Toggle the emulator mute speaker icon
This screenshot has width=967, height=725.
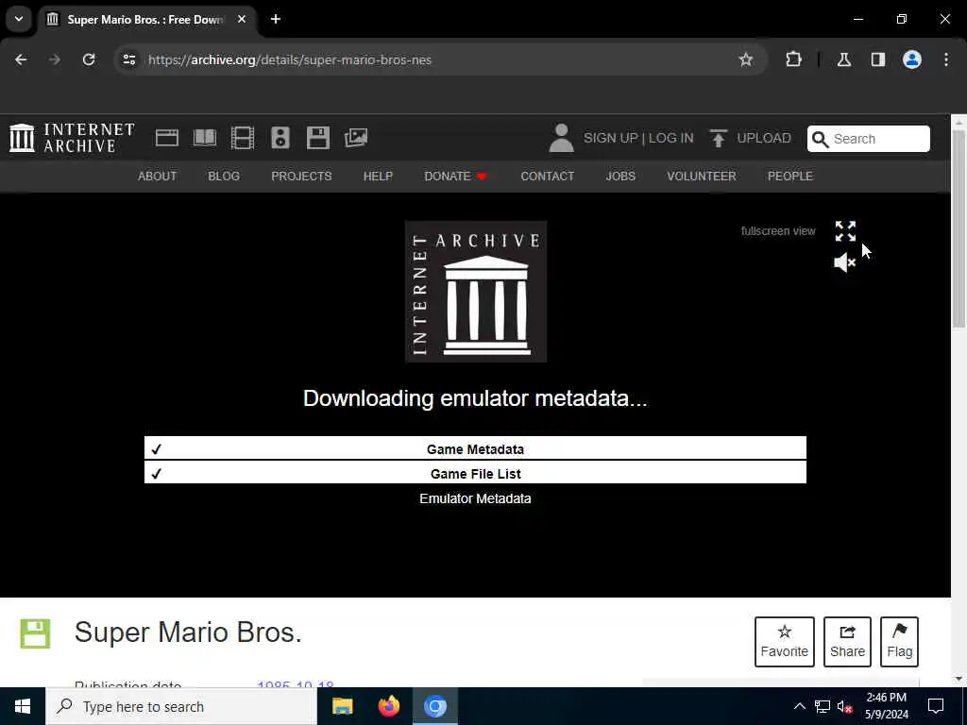tap(845, 263)
